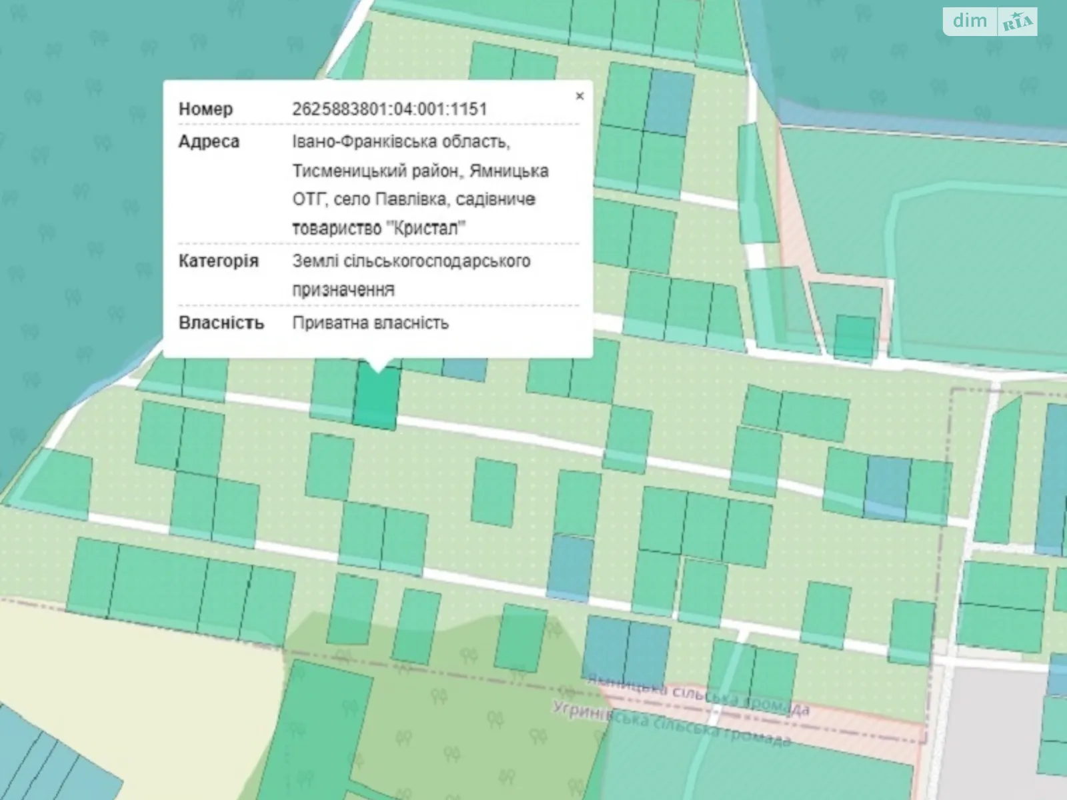
Task: Close the parcel info popup
Action: (x=580, y=96)
